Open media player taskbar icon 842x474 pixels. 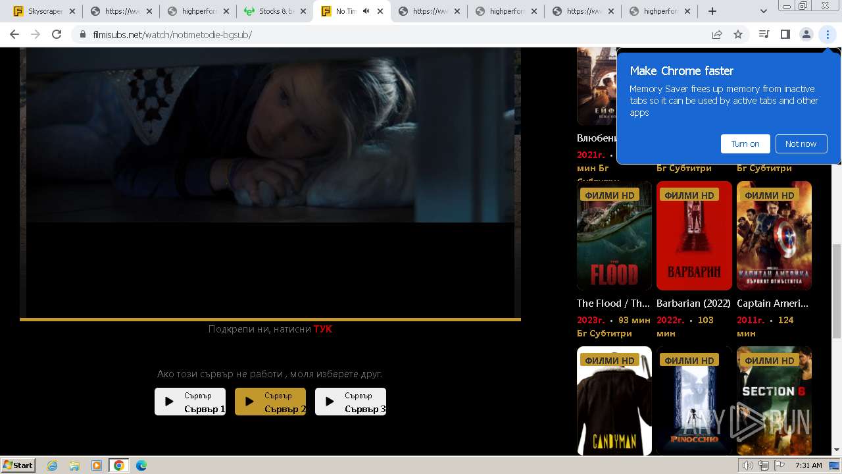pyautogui.click(x=97, y=465)
